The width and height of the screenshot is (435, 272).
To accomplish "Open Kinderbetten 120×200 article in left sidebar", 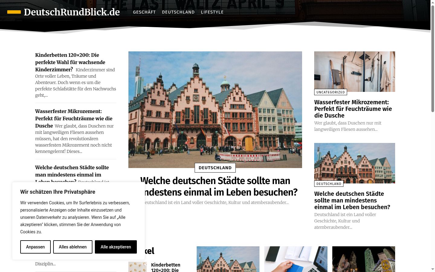I will (70, 62).
